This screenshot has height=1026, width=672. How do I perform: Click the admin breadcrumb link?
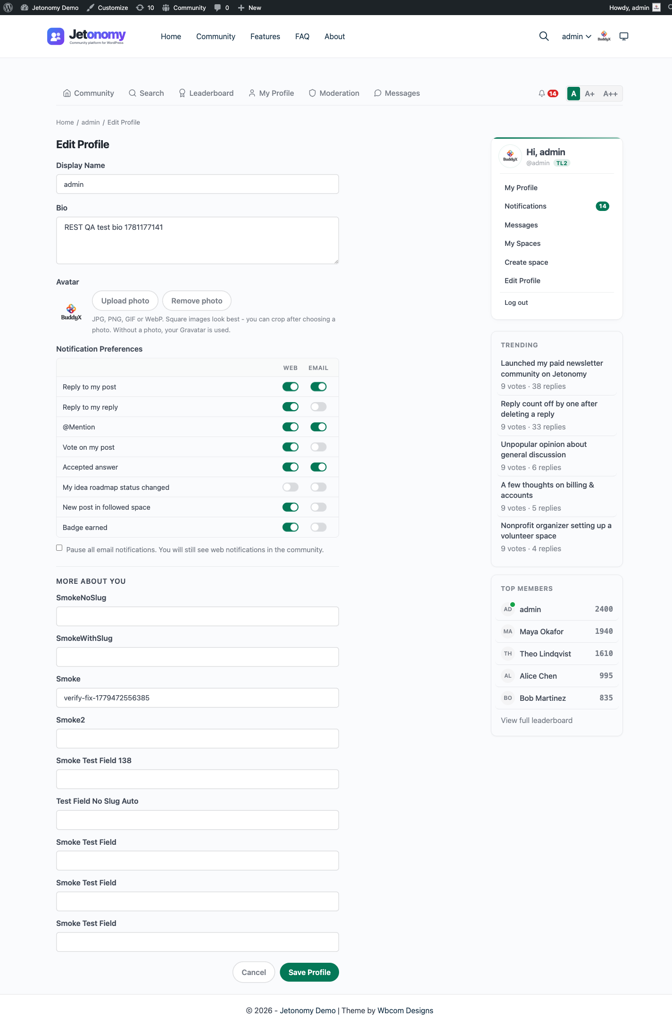91,122
